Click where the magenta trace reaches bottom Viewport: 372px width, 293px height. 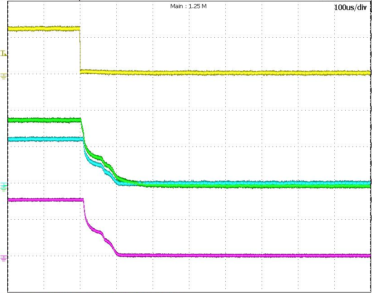[119, 255]
